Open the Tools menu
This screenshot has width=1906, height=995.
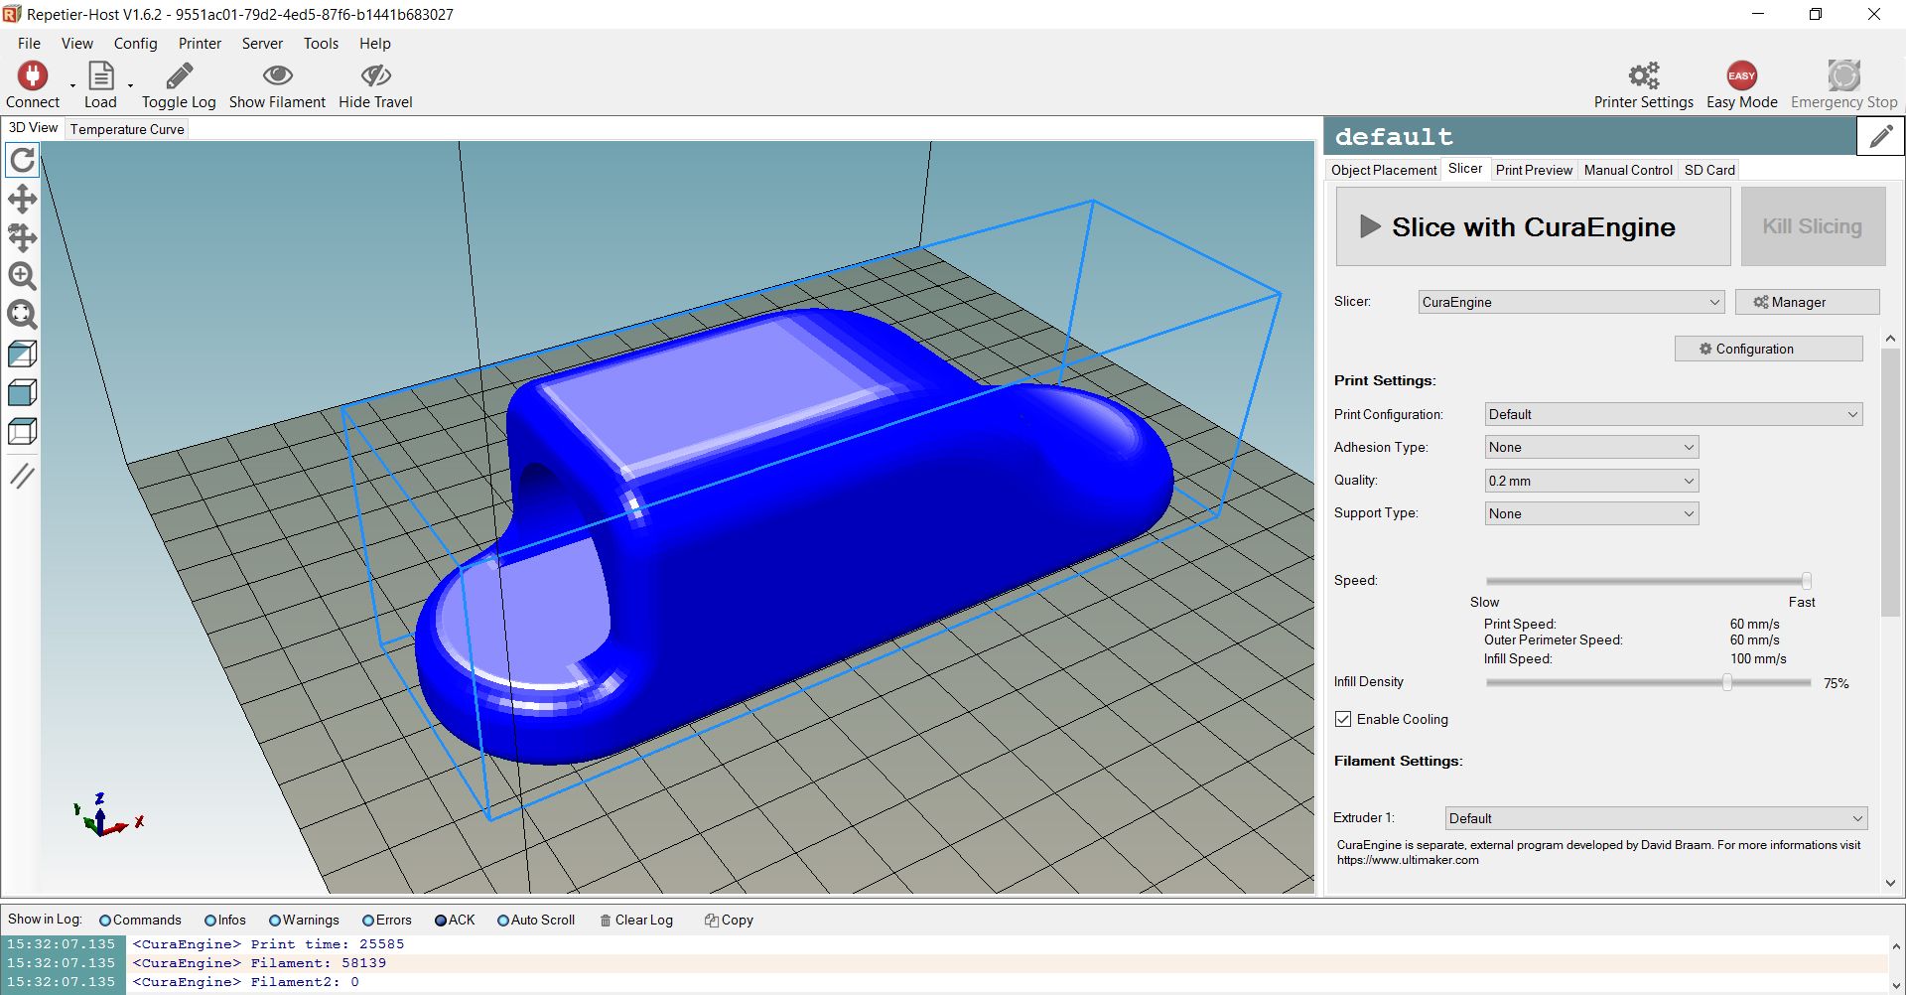(321, 43)
